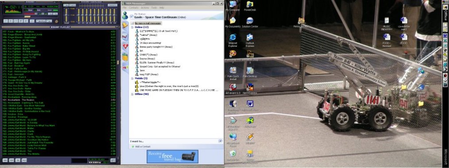449x168 pixels.
Task: Expand the I want to... panel
Action: pyautogui.click(x=220, y=141)
